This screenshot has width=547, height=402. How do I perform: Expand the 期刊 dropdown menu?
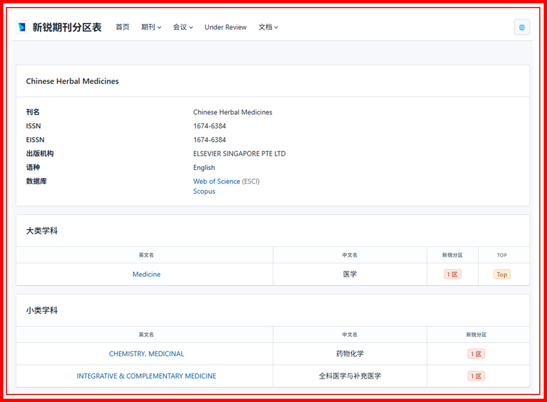(151, 27)
